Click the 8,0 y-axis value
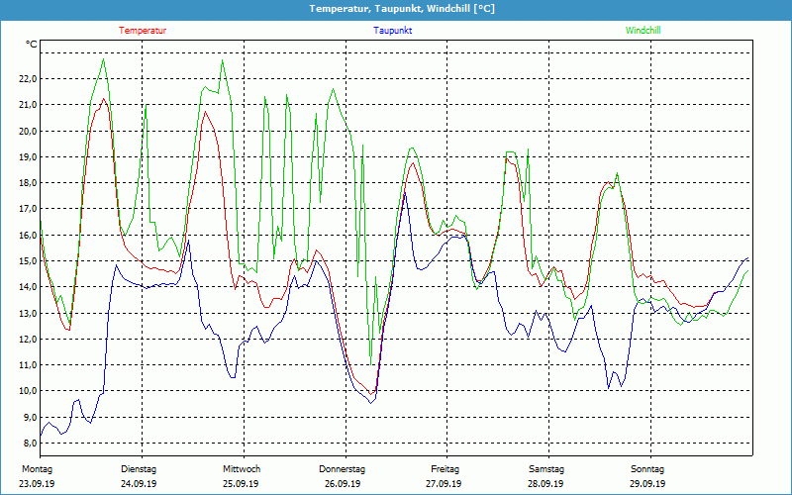Image resolution: width=792 pixels, height=495 pixels. tap(30, 444)
